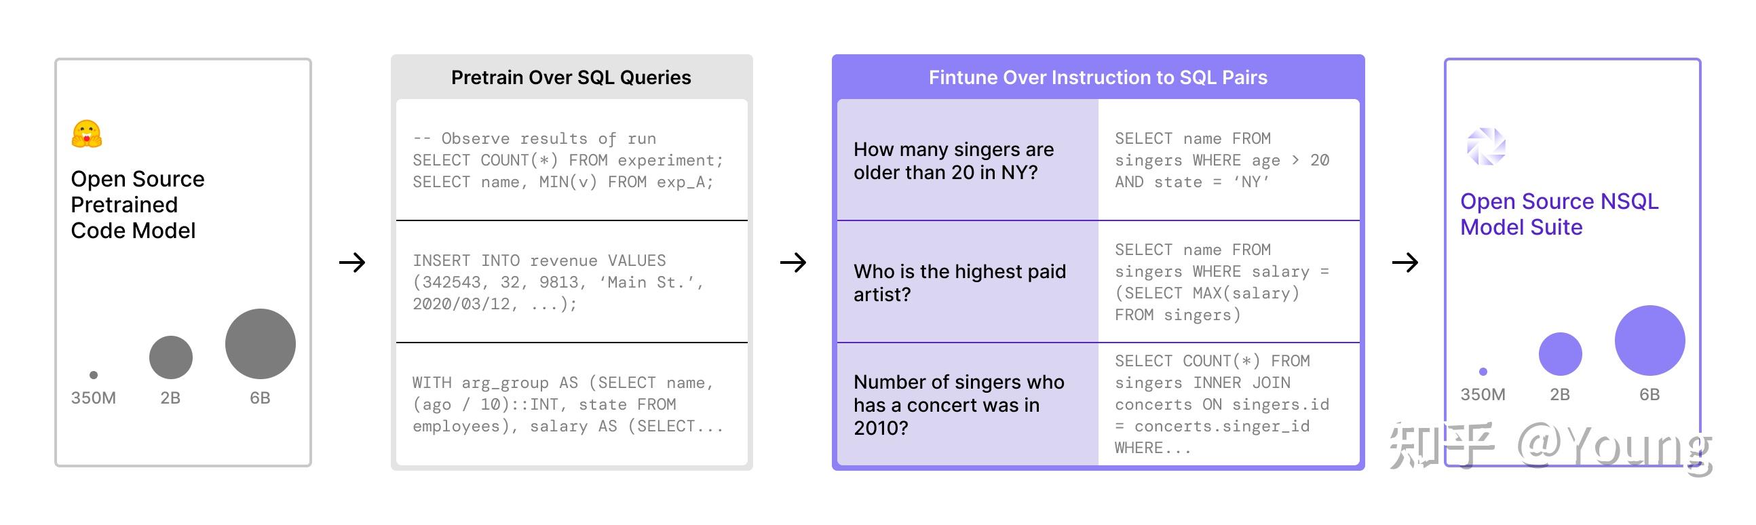Image resolution: width=1756 pixels, height=525 pixels.
Task: Click the Open Source NSQL Model Suite title
Action: tap(1559, 214)
